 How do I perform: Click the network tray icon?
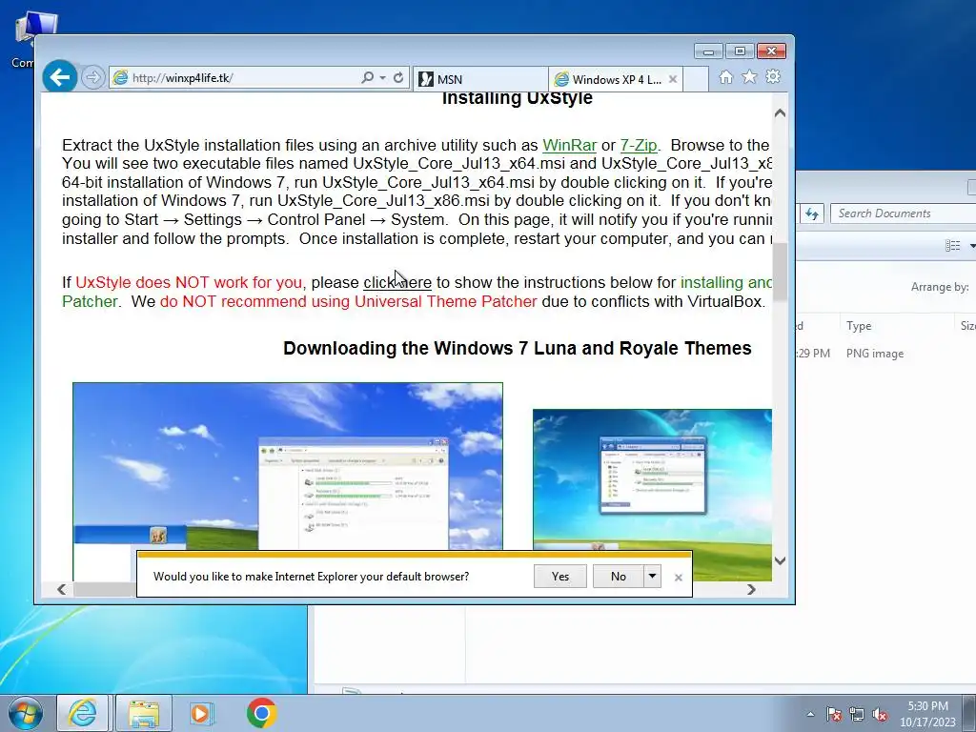click(x=857, y=714)
